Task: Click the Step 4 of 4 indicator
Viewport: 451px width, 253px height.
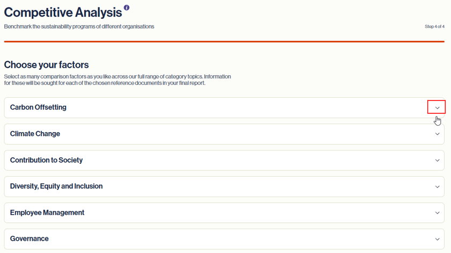Action: (434, 26)
